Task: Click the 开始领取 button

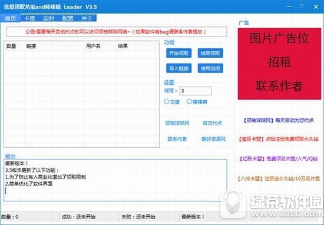Action: (x=178, y=54)
